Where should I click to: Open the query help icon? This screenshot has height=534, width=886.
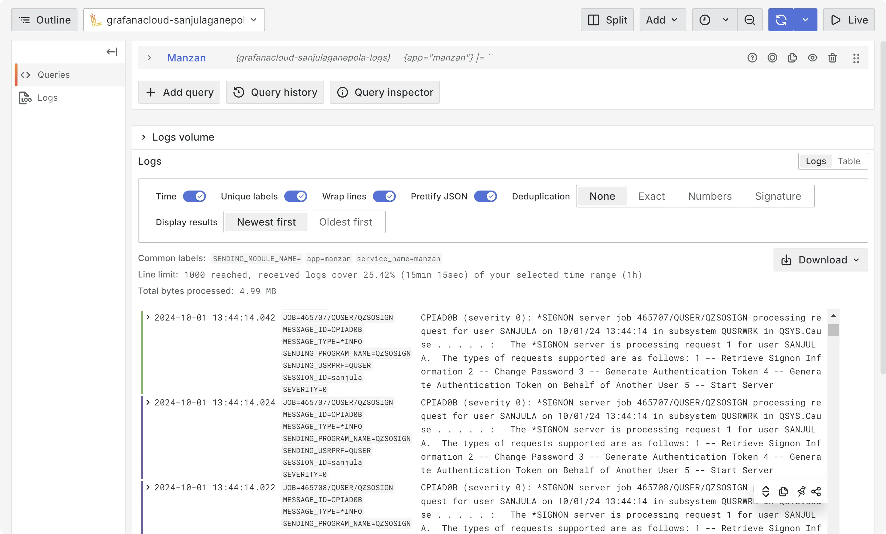(752, 58)
